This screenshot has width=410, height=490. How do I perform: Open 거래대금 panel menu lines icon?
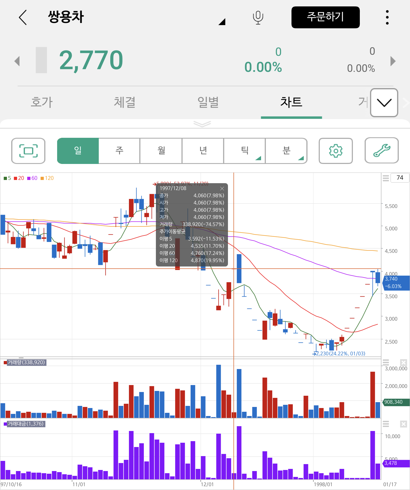click(386, 424)
